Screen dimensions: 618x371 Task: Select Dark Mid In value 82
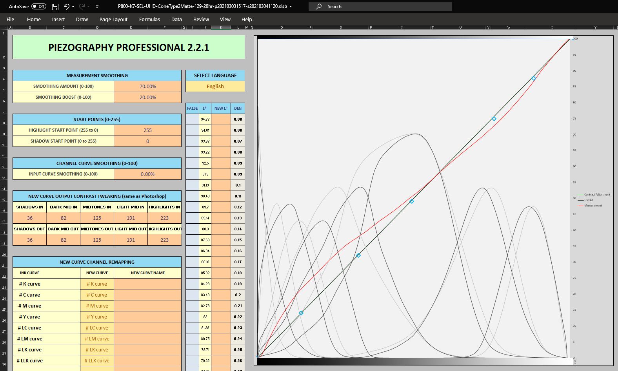[x=64, y=218]
